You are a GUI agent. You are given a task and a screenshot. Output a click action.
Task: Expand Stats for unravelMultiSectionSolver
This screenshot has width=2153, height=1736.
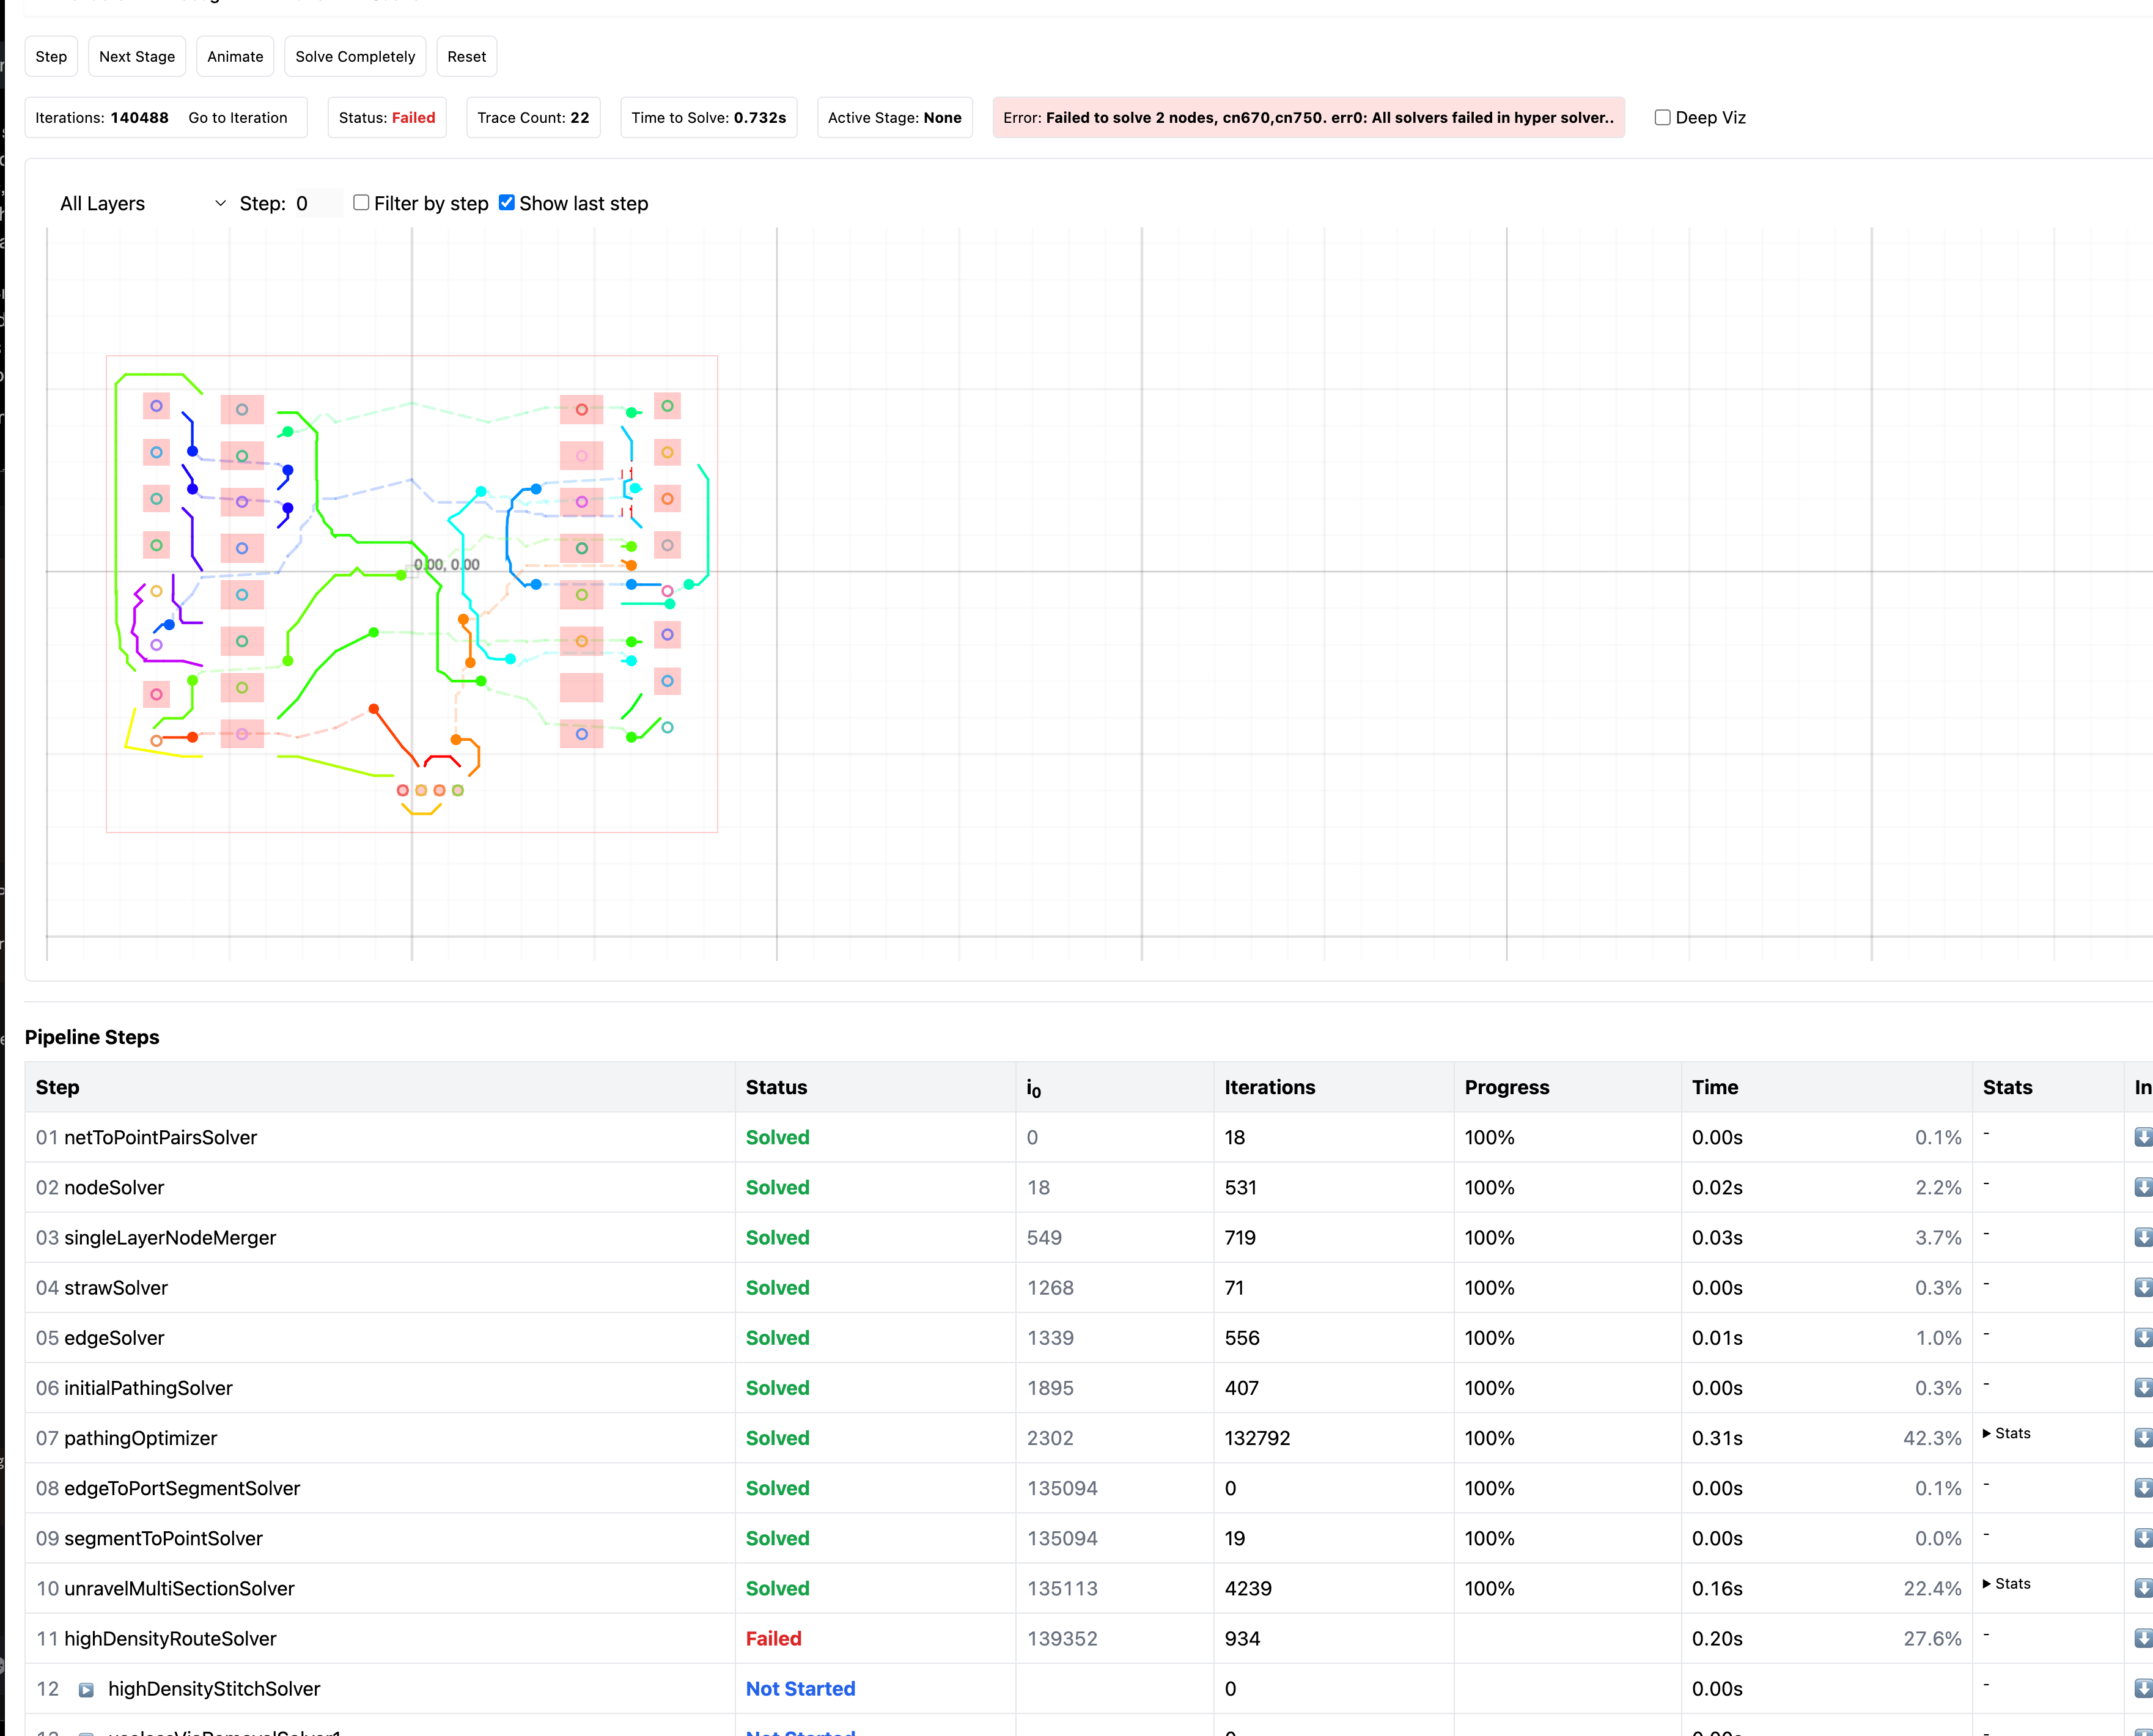pos(2006,1583)
